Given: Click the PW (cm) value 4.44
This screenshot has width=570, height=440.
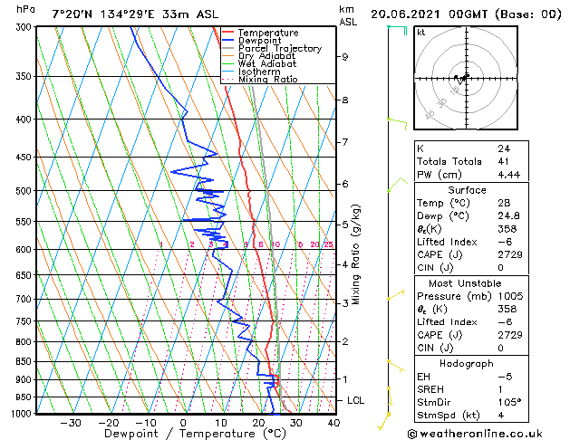Looking at the screenshot, I should (509, 175).
